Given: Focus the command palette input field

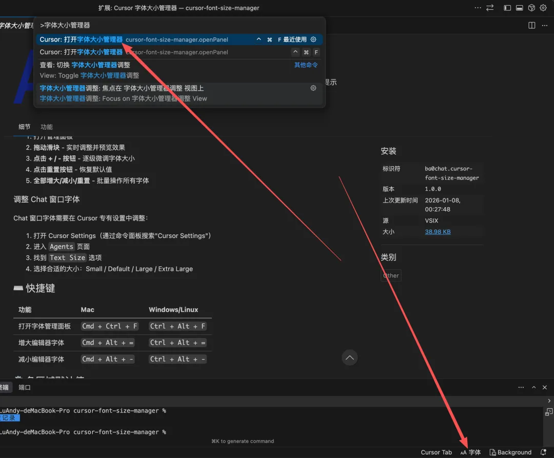Looking at the screenshot, I should [x=180, y=26].
